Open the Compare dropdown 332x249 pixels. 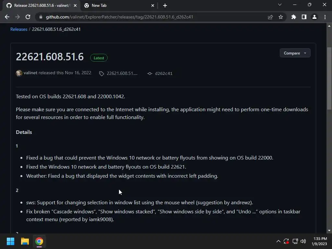[295, 53]
